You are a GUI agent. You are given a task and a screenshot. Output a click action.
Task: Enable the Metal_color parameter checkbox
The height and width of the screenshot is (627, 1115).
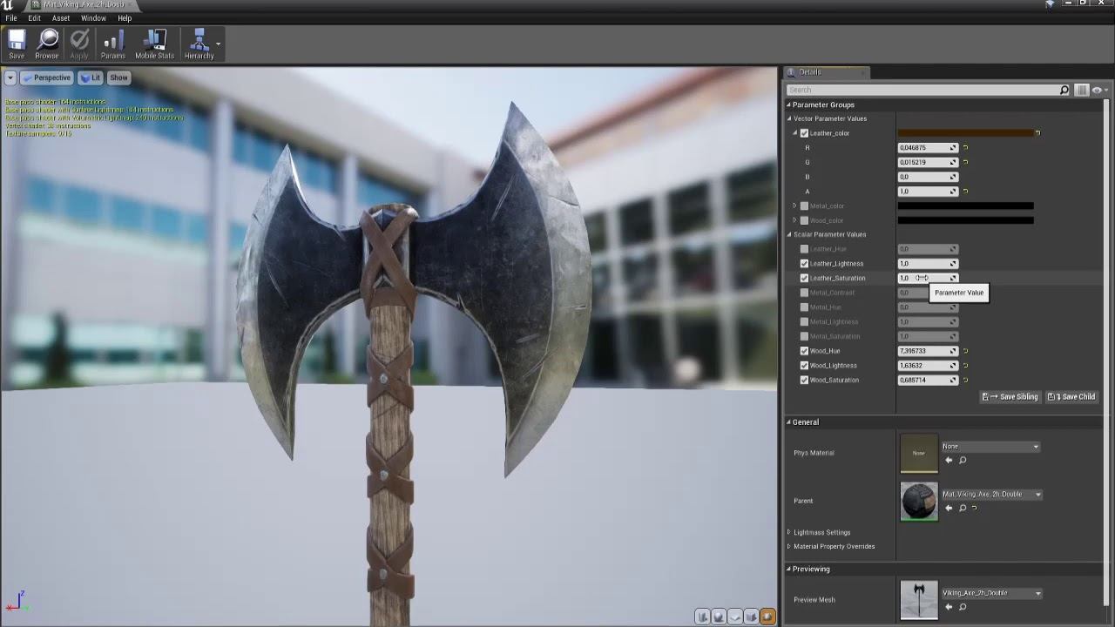click(804, 206)
